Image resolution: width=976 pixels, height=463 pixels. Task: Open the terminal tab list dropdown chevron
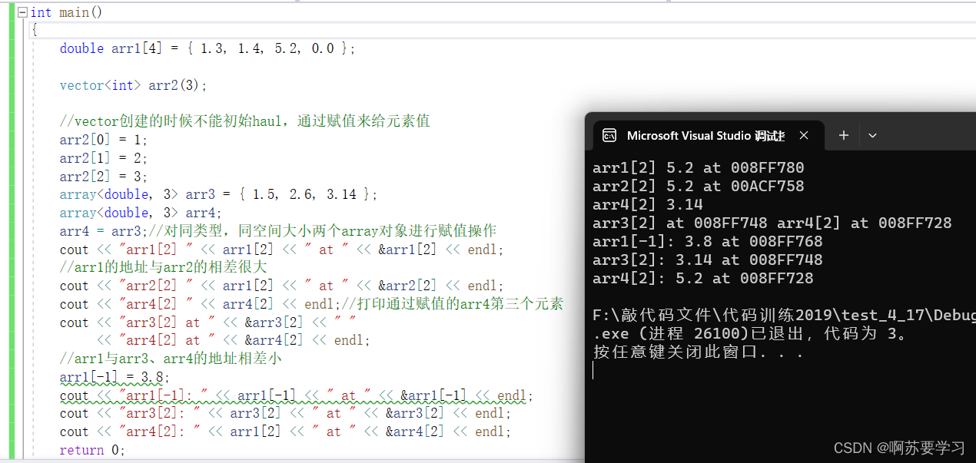coord(871,135)
